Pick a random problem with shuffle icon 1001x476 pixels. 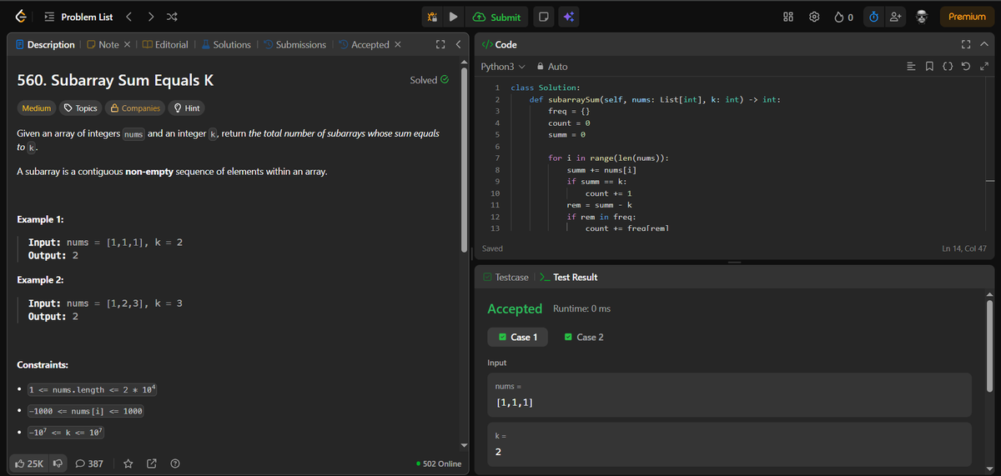coord(170,17)
